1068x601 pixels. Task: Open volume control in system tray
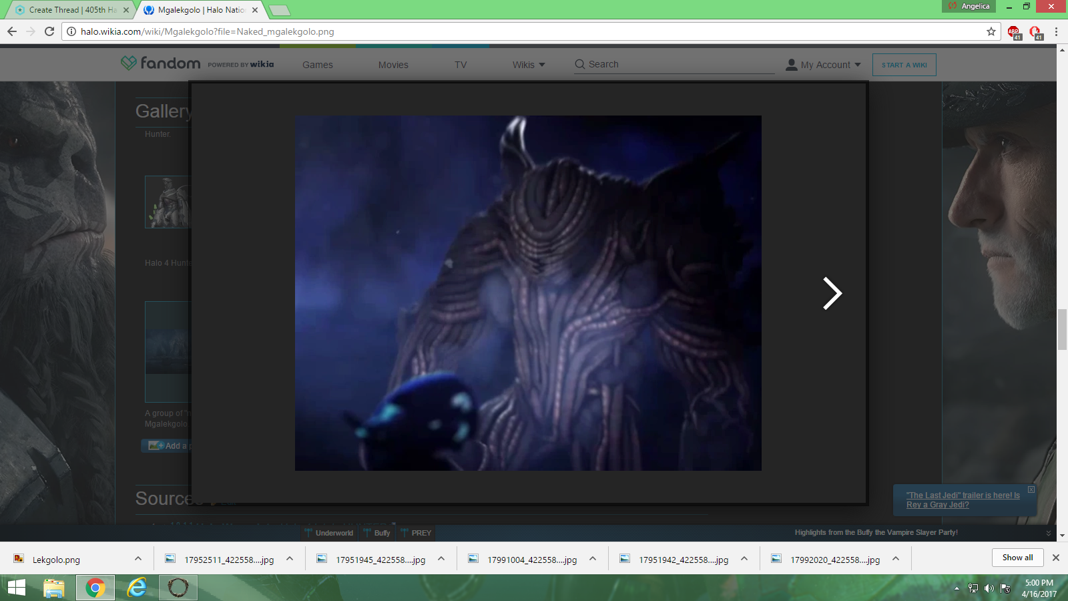coord(989,588)
